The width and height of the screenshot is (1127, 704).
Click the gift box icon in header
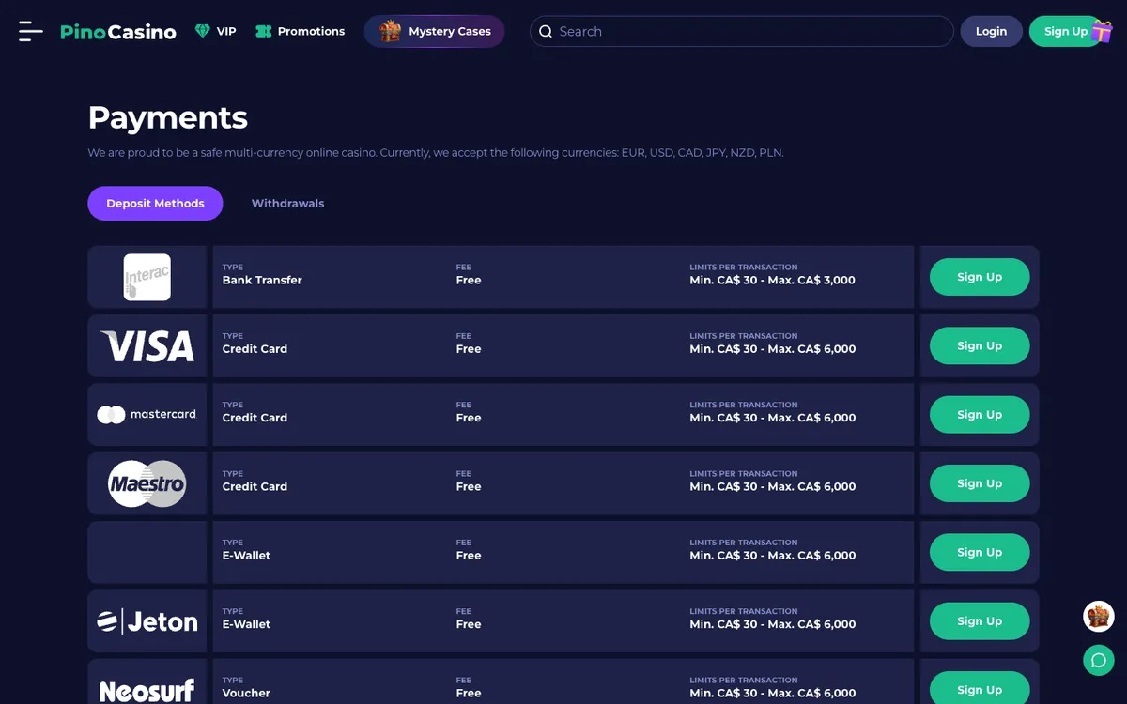tap(1102, 31)
